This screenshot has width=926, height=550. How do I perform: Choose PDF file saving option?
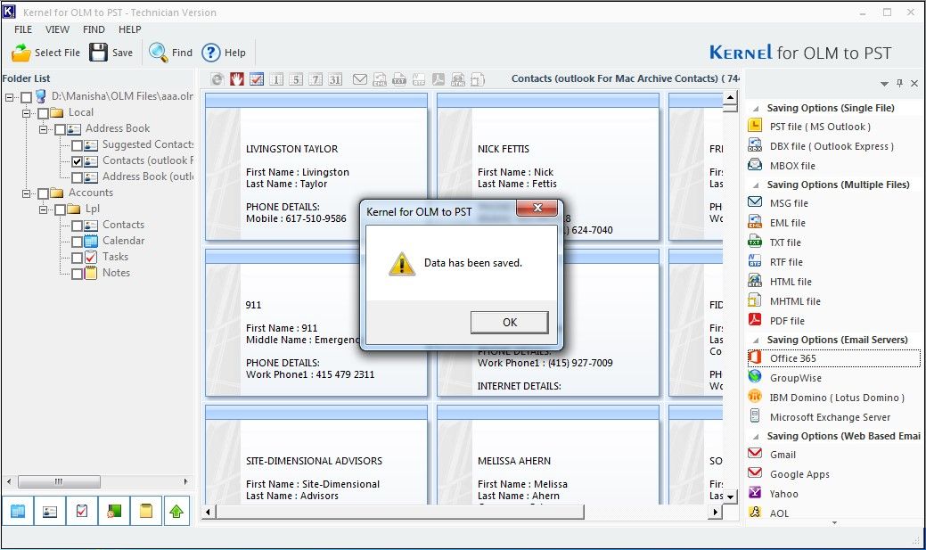(x=787, y=321)
